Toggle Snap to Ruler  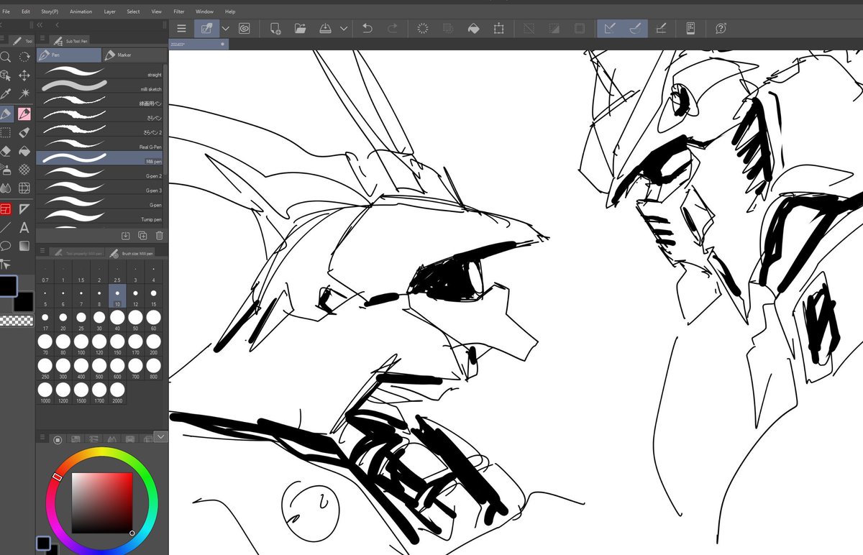[x=610, y=28]
